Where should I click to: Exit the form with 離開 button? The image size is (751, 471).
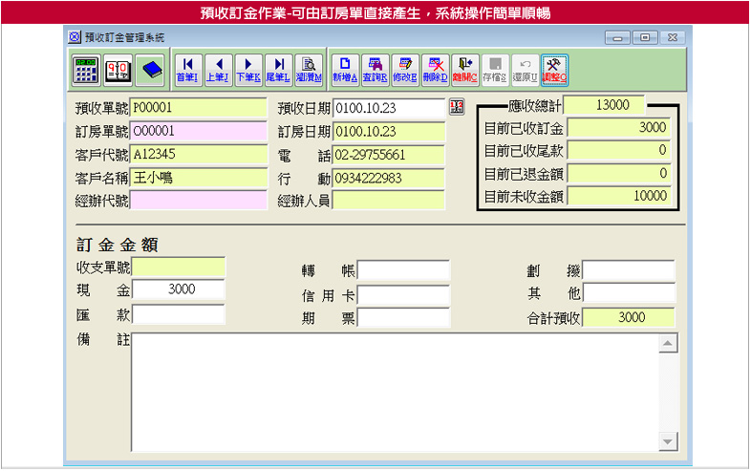(x=464, y=68)
